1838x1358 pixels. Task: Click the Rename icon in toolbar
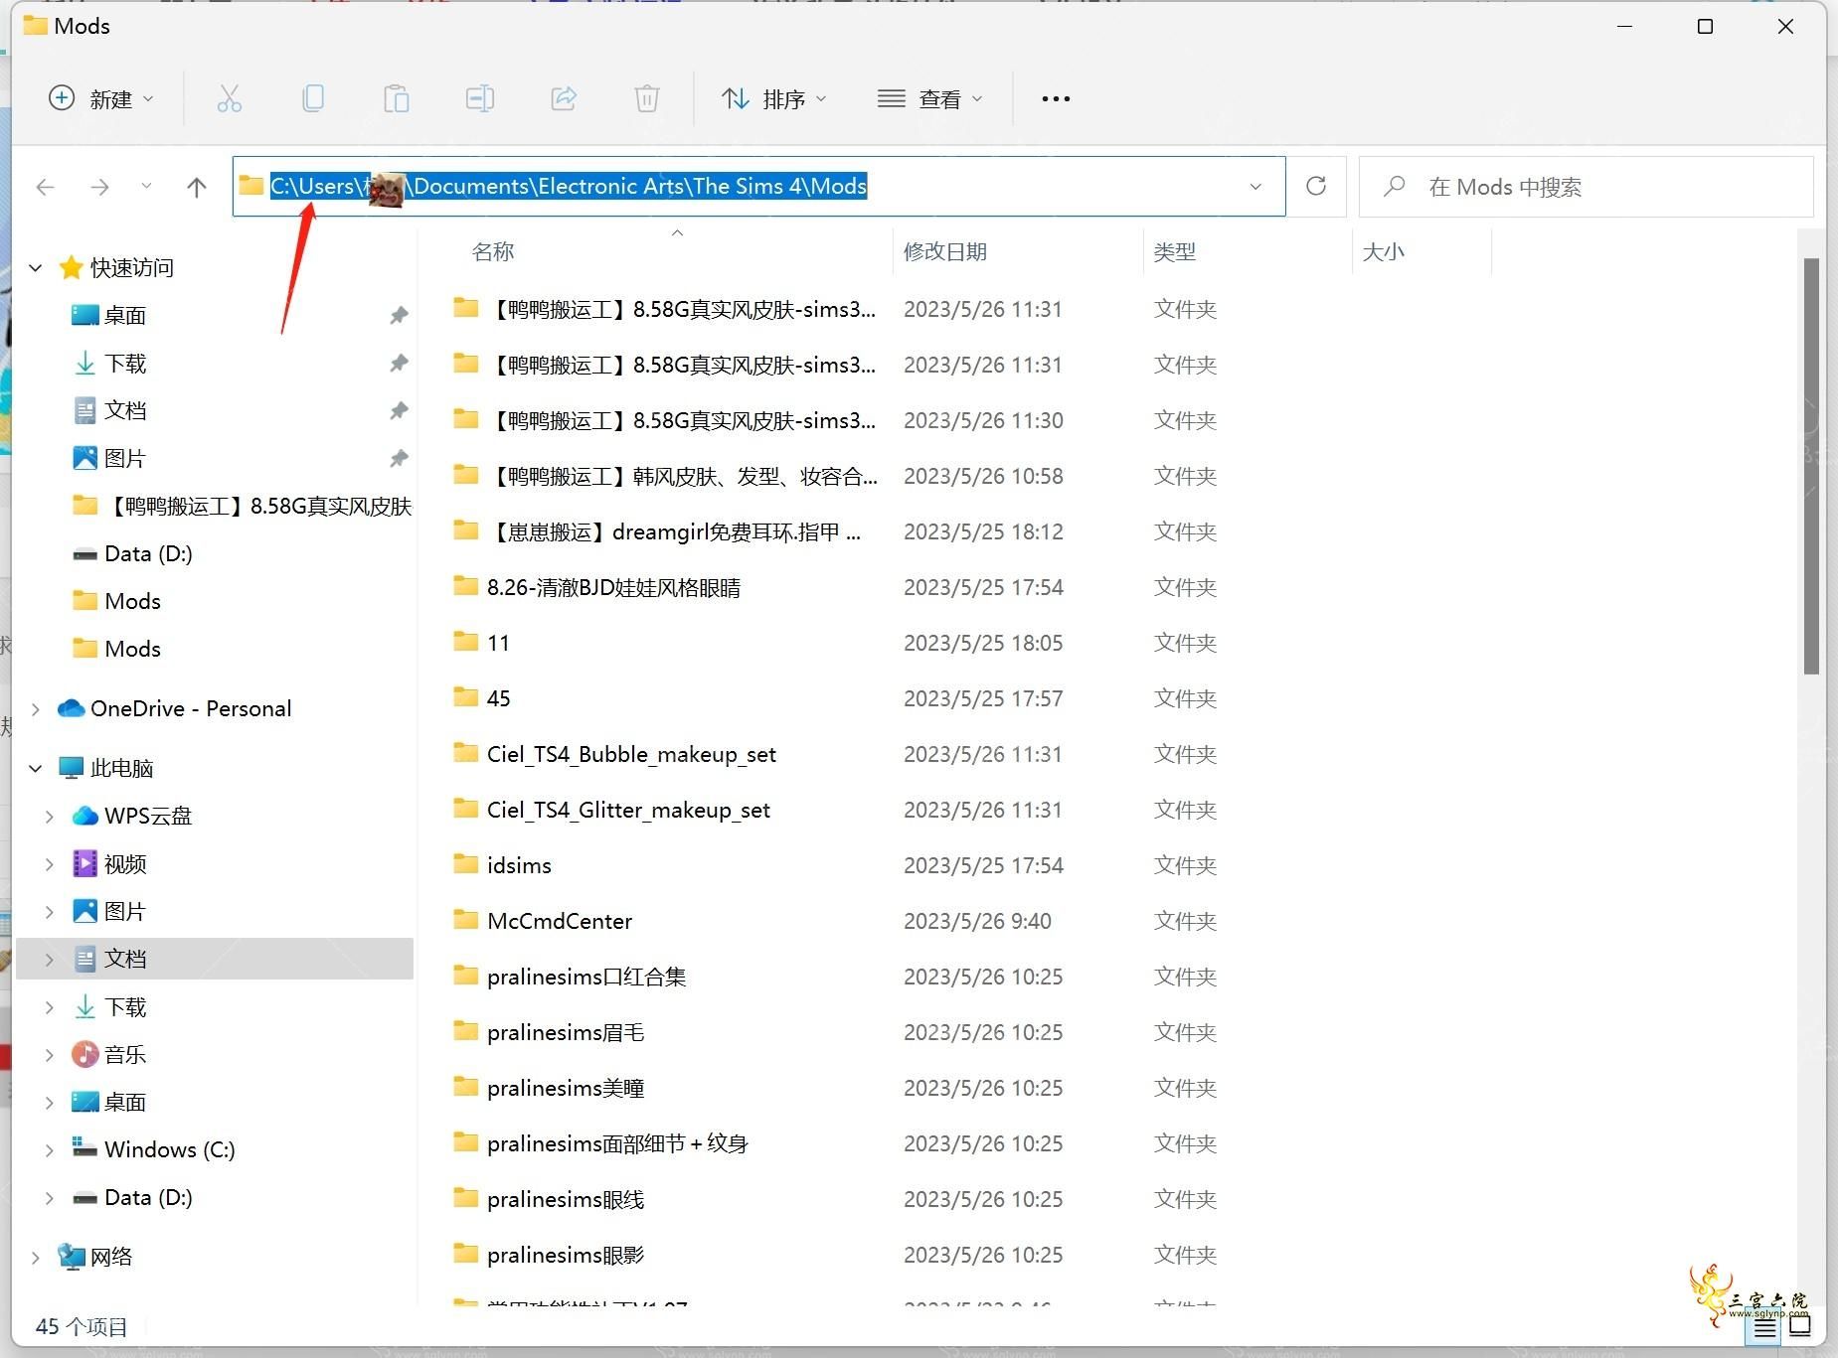480,98
